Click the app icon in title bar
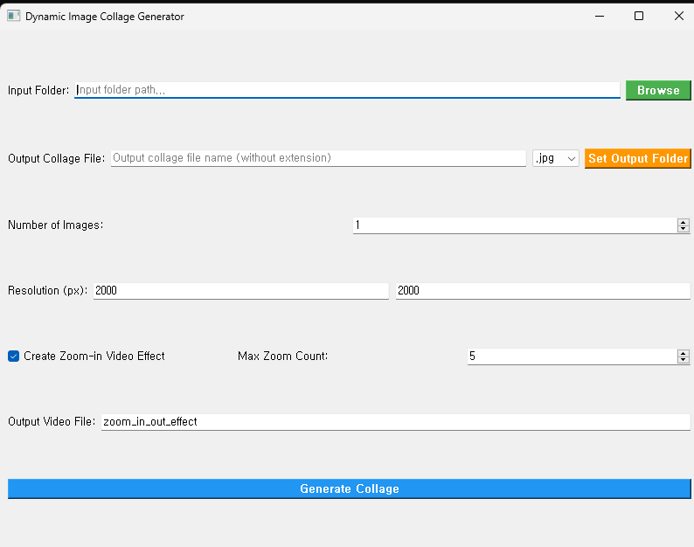Screen dimensions: 694x547 tap(13, 17)
